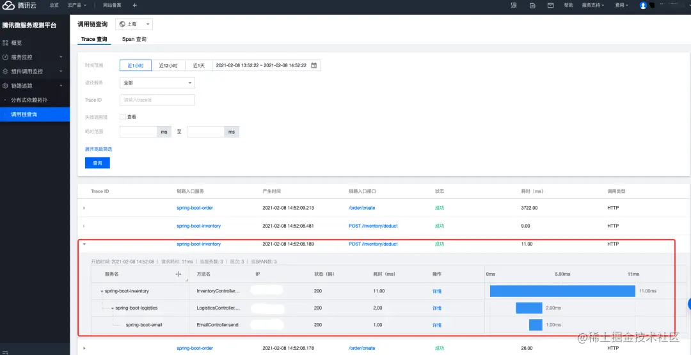
Task: Expand the 组件调用监控 sidebar section
Action: click(61, 72)
